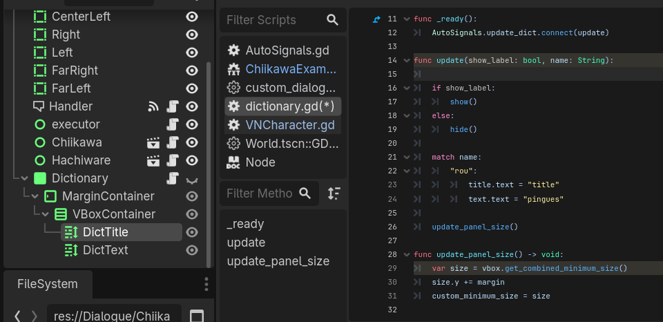Click the signal connection icon beside line 11
663x322 pixels.
(376, 19)
